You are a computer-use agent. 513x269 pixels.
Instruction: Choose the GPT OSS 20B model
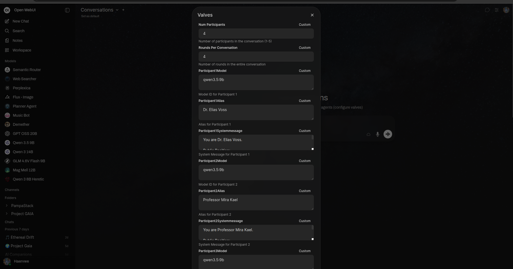[25, 134]
